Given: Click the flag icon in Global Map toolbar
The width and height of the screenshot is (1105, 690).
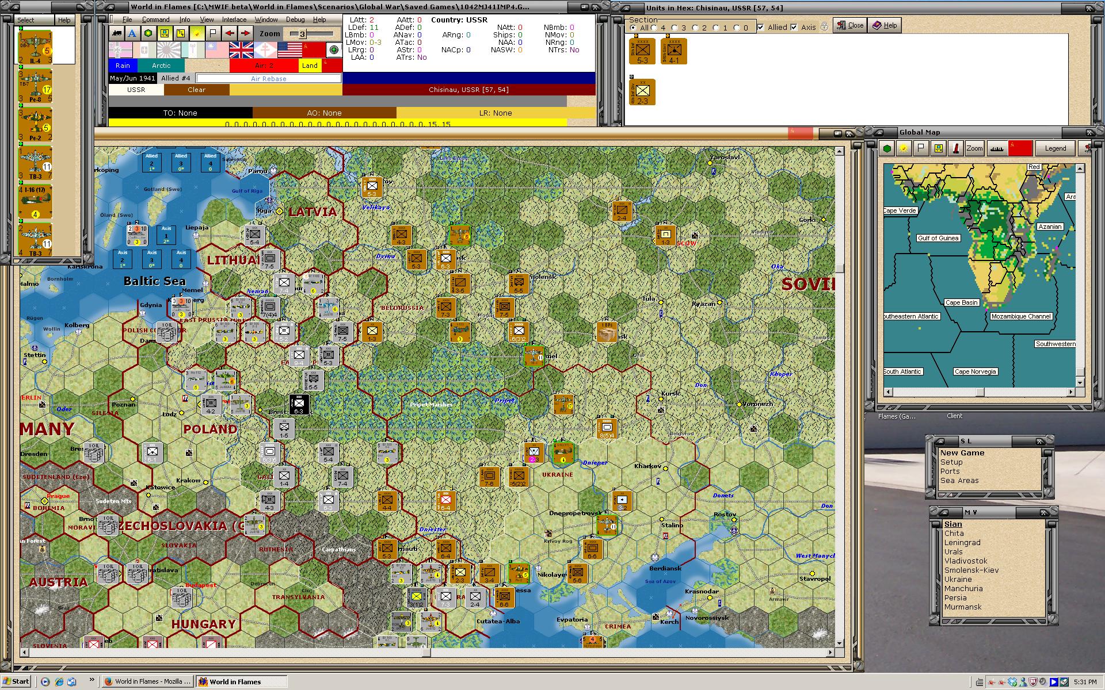Looking at the screenshot, I should pyautogui.click(x=921, y=148).
